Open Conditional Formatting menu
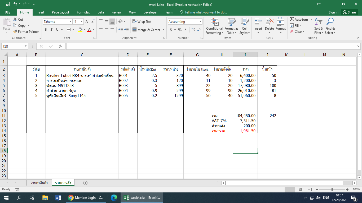Screen dimensions: 362x203 tap(214, 26)
